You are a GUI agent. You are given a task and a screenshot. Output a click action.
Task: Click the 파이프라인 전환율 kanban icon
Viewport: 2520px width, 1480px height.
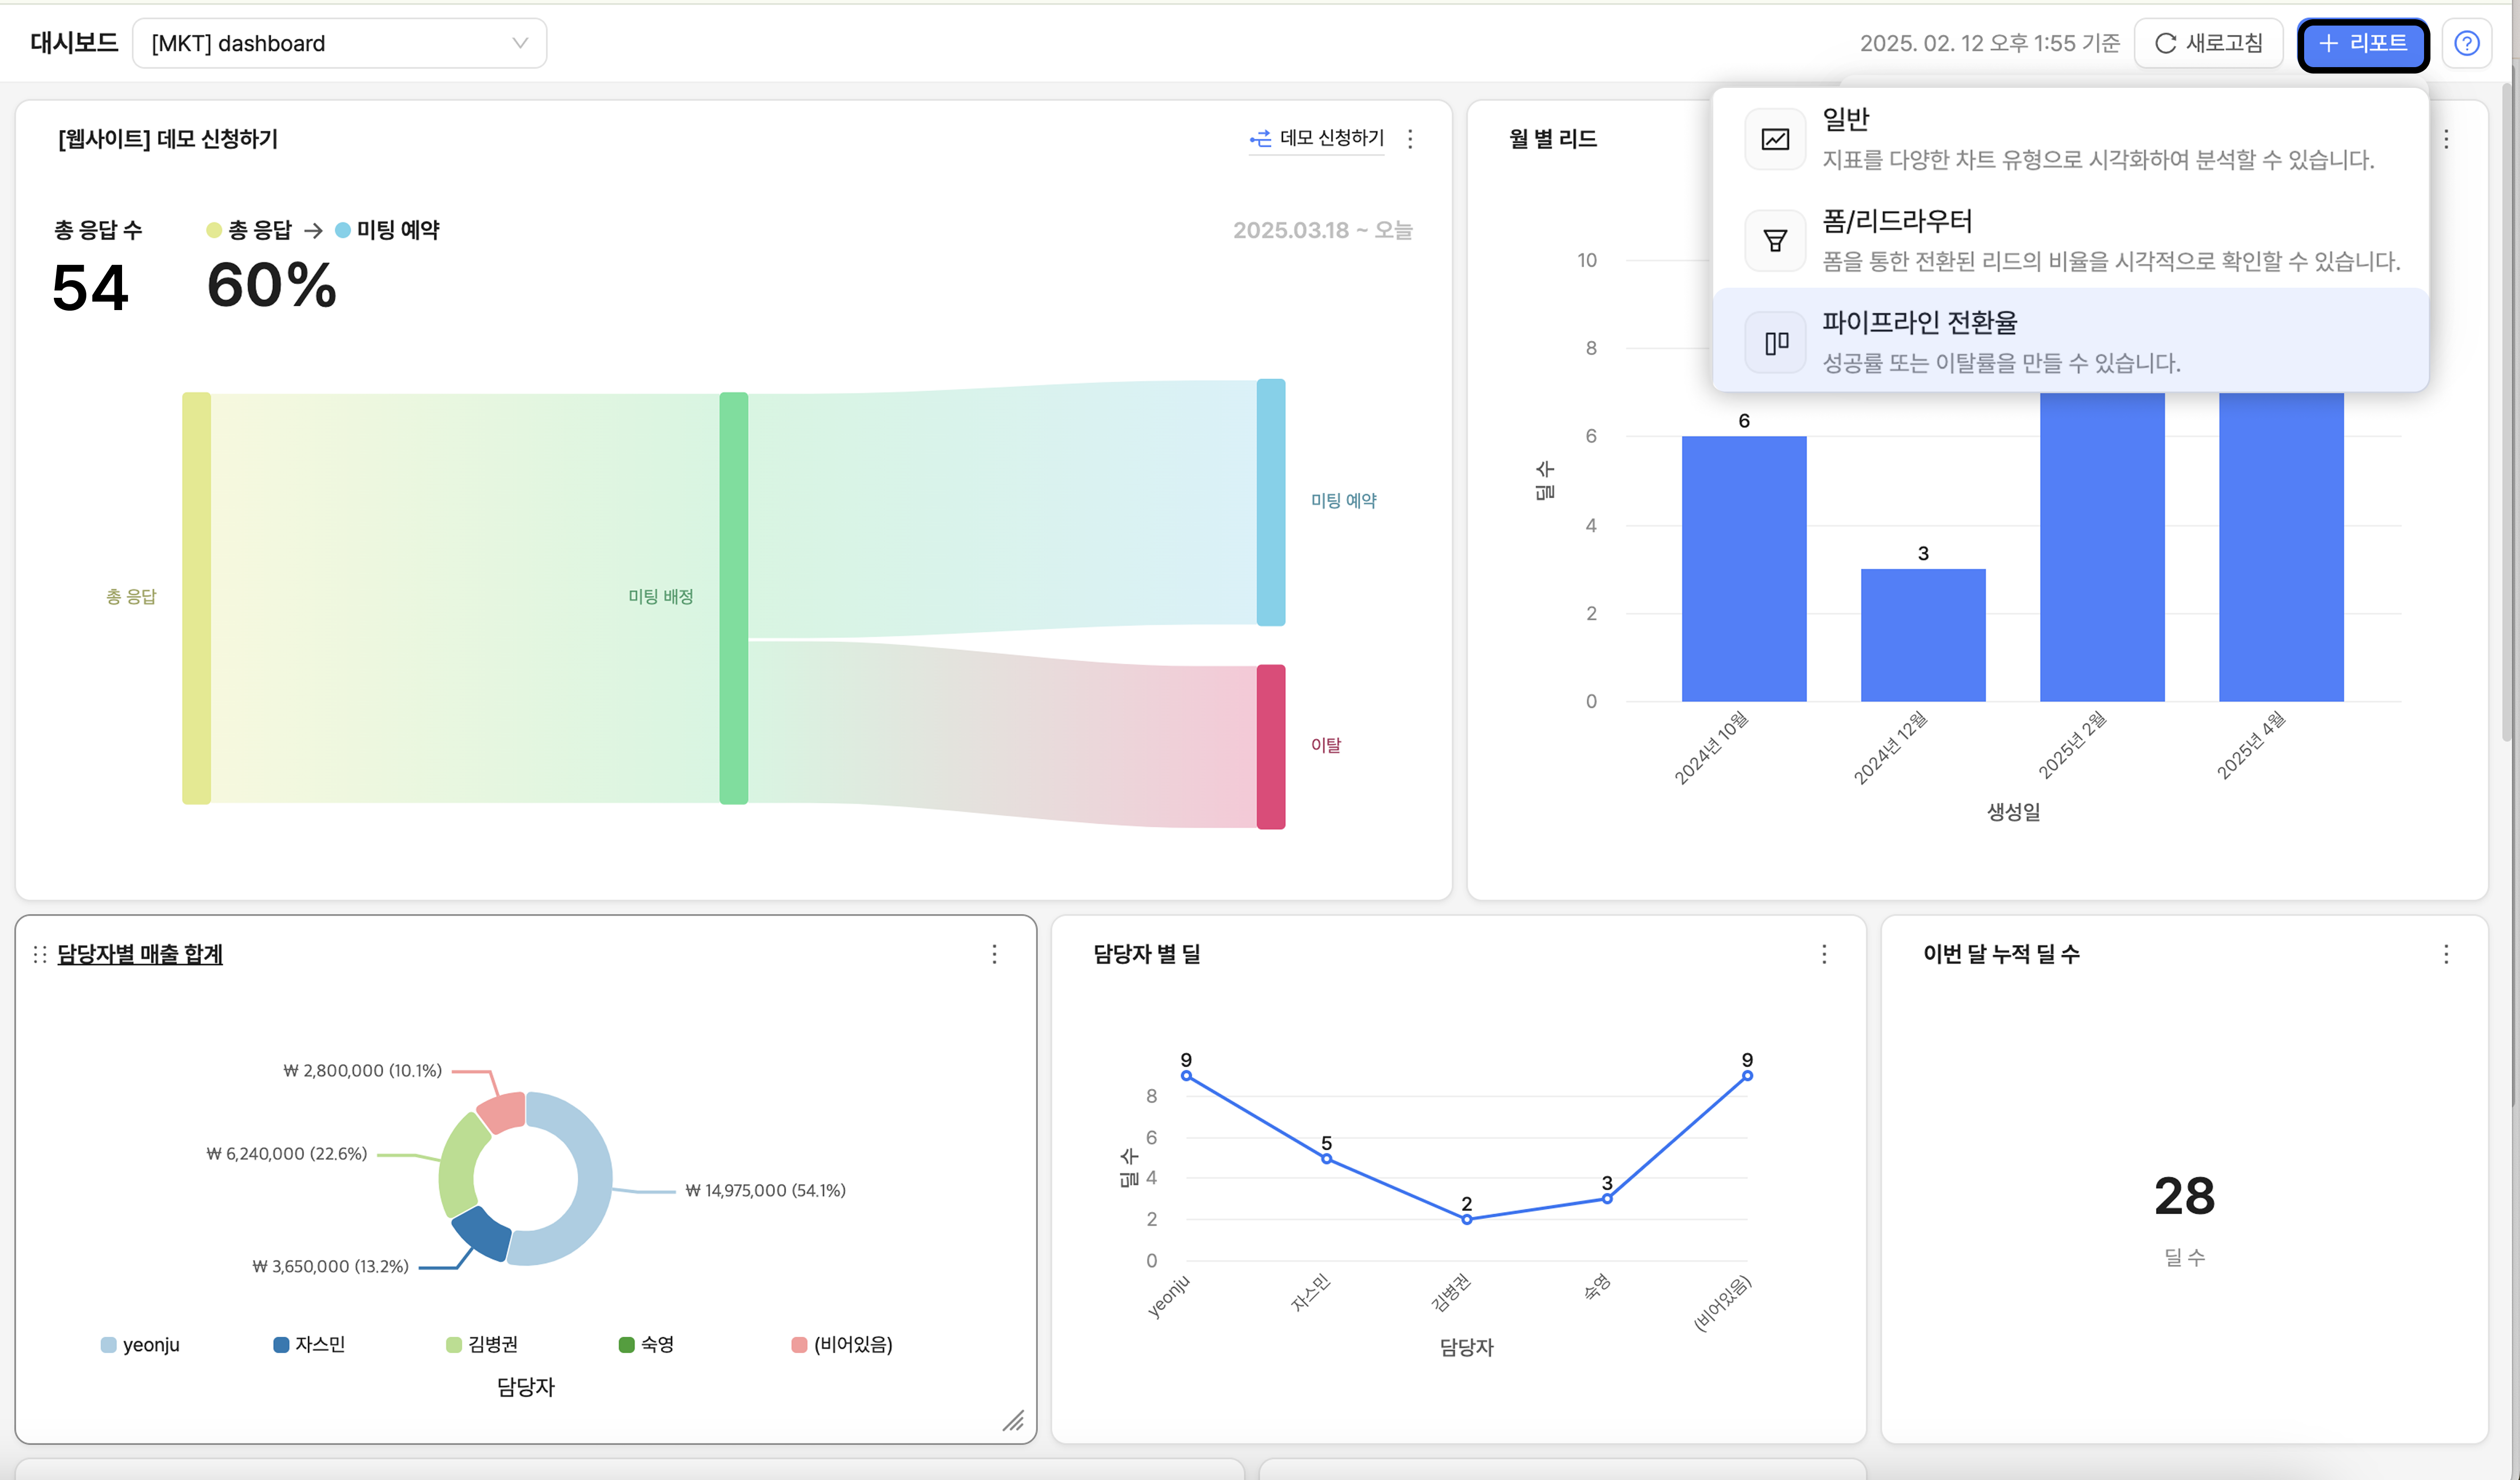[1775, 343]
